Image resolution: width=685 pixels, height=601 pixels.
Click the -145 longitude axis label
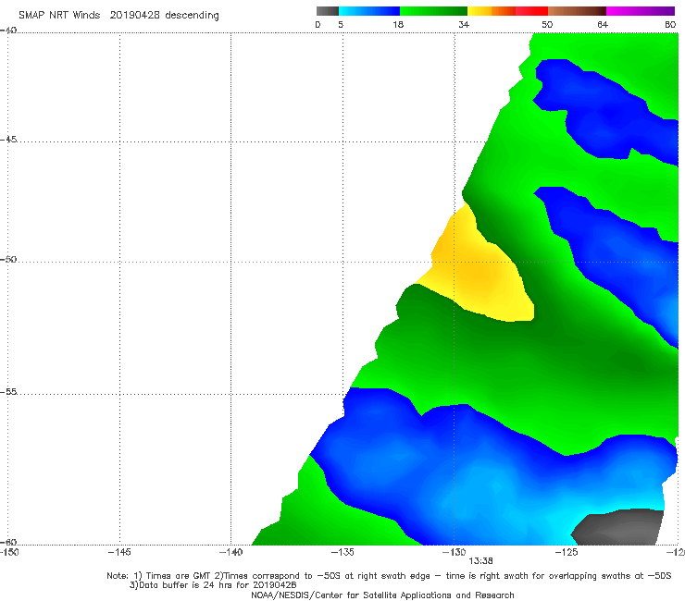click(x=119, y=553)
